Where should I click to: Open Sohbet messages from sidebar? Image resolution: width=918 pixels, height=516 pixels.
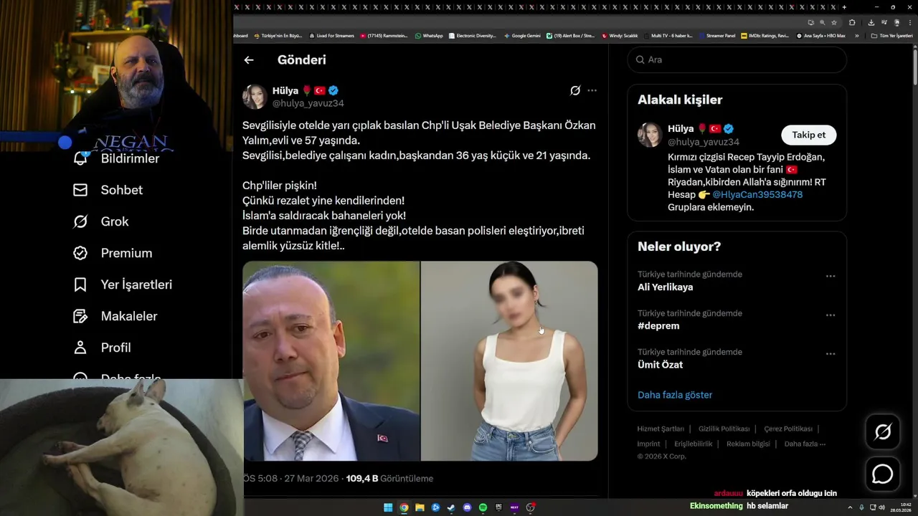(108, 190)
